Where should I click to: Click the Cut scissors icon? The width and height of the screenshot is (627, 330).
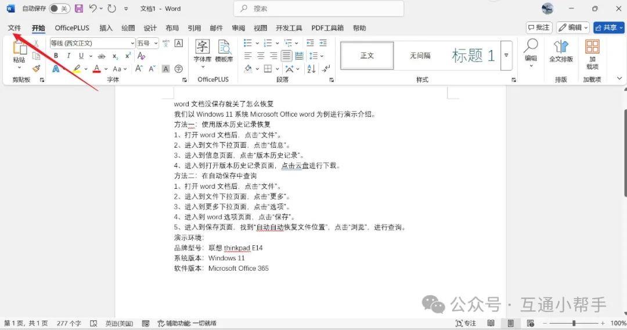click(x=36, y=43)
